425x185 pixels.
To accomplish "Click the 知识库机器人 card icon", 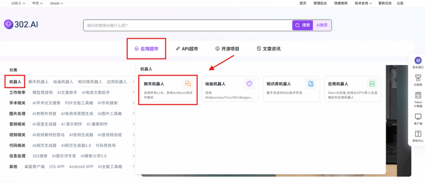I will tap(310, 84).
